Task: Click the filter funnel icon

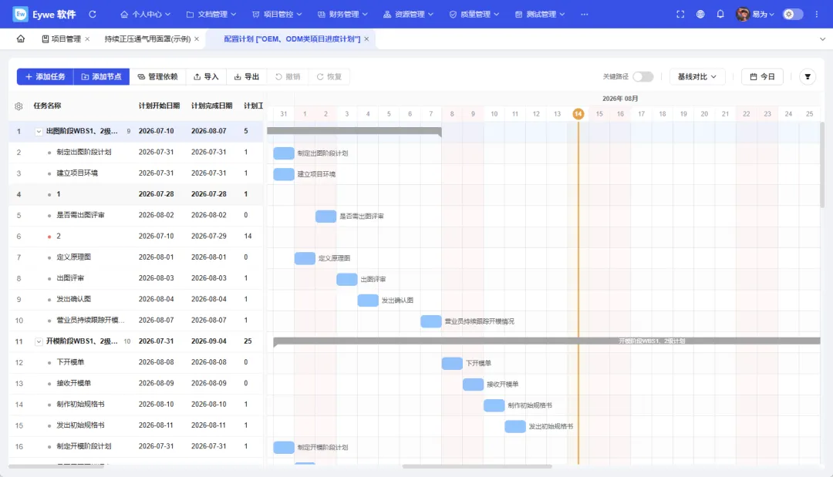Action: (808, 77)
